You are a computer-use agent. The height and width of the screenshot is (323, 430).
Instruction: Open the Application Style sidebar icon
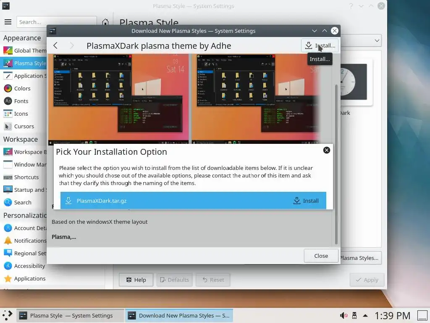(x=8, y=76)
